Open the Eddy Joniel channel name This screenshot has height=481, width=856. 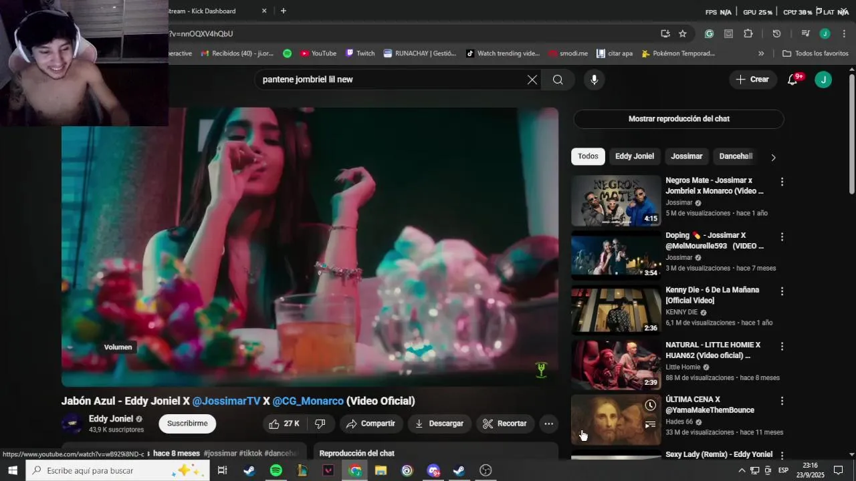[111, 419]
